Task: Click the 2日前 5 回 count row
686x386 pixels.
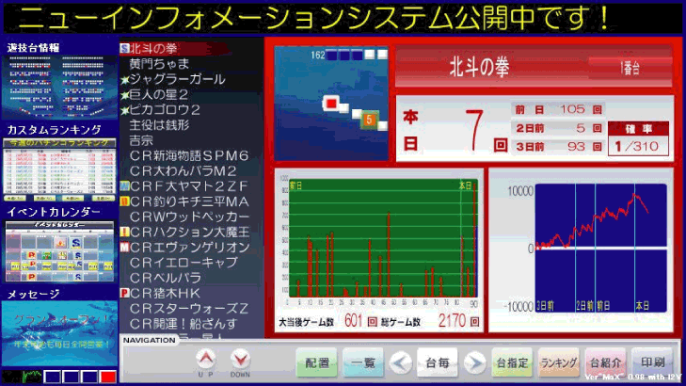Action: 558,128
